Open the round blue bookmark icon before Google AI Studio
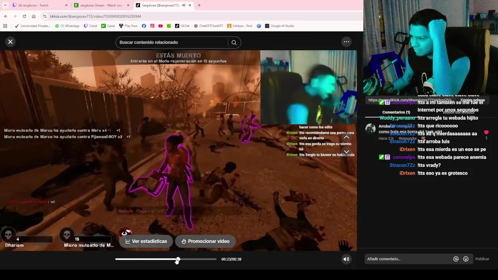The width and height of the screenshot is (498, 280). (x=259, y=26)
